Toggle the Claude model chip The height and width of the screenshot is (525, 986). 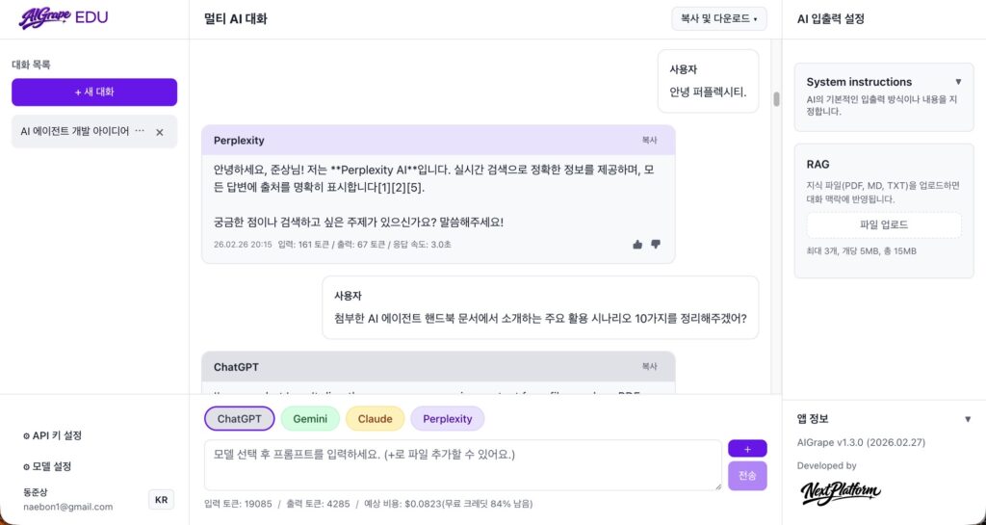click(375, 419)
